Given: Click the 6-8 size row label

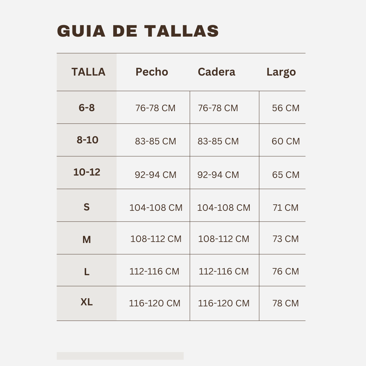Looking at the screenshot, I should [x=87, y=108].
